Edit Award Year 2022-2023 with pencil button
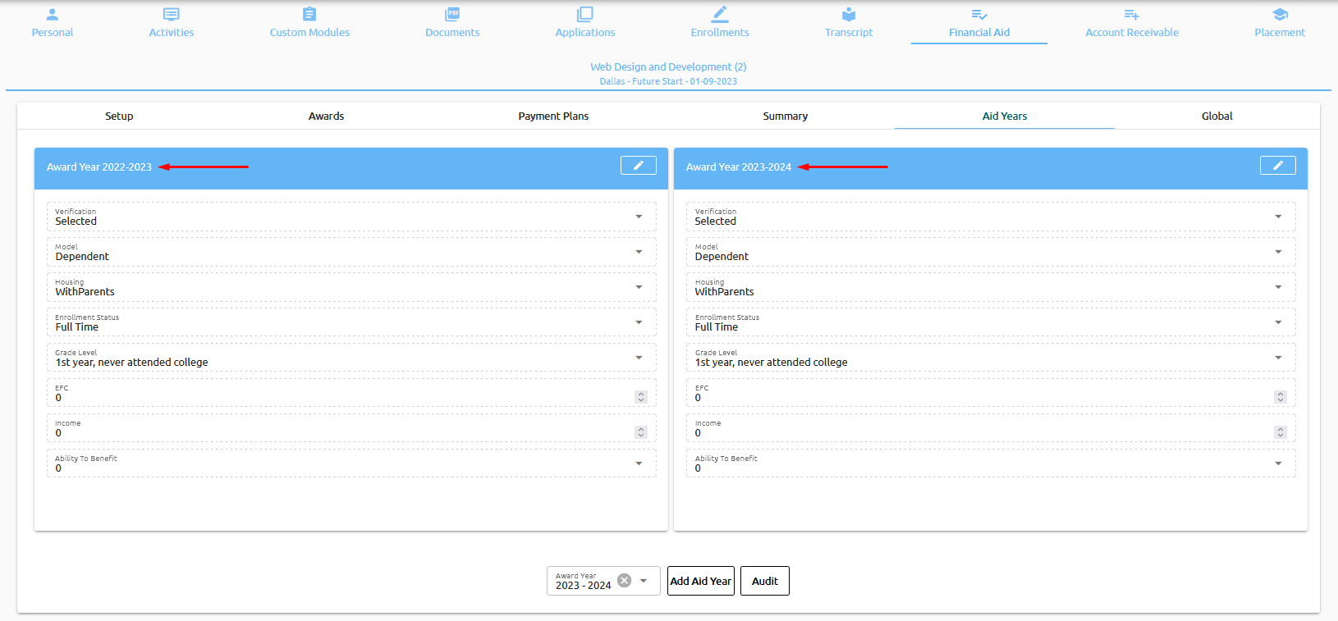This screenshot has width=1338, height=621. [638, 166]
